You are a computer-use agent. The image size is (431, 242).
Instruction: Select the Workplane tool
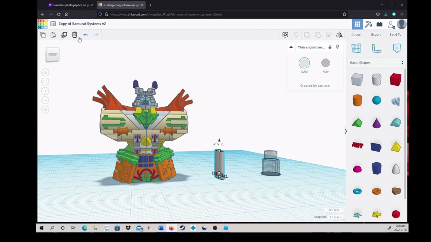click(x=356, y=48)
